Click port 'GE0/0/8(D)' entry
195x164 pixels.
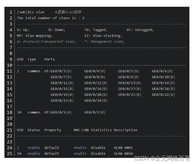(95, 77)
